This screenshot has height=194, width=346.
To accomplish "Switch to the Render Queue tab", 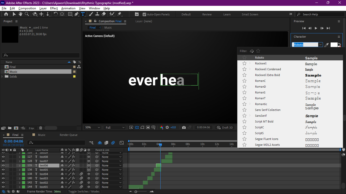I will 69,135.
